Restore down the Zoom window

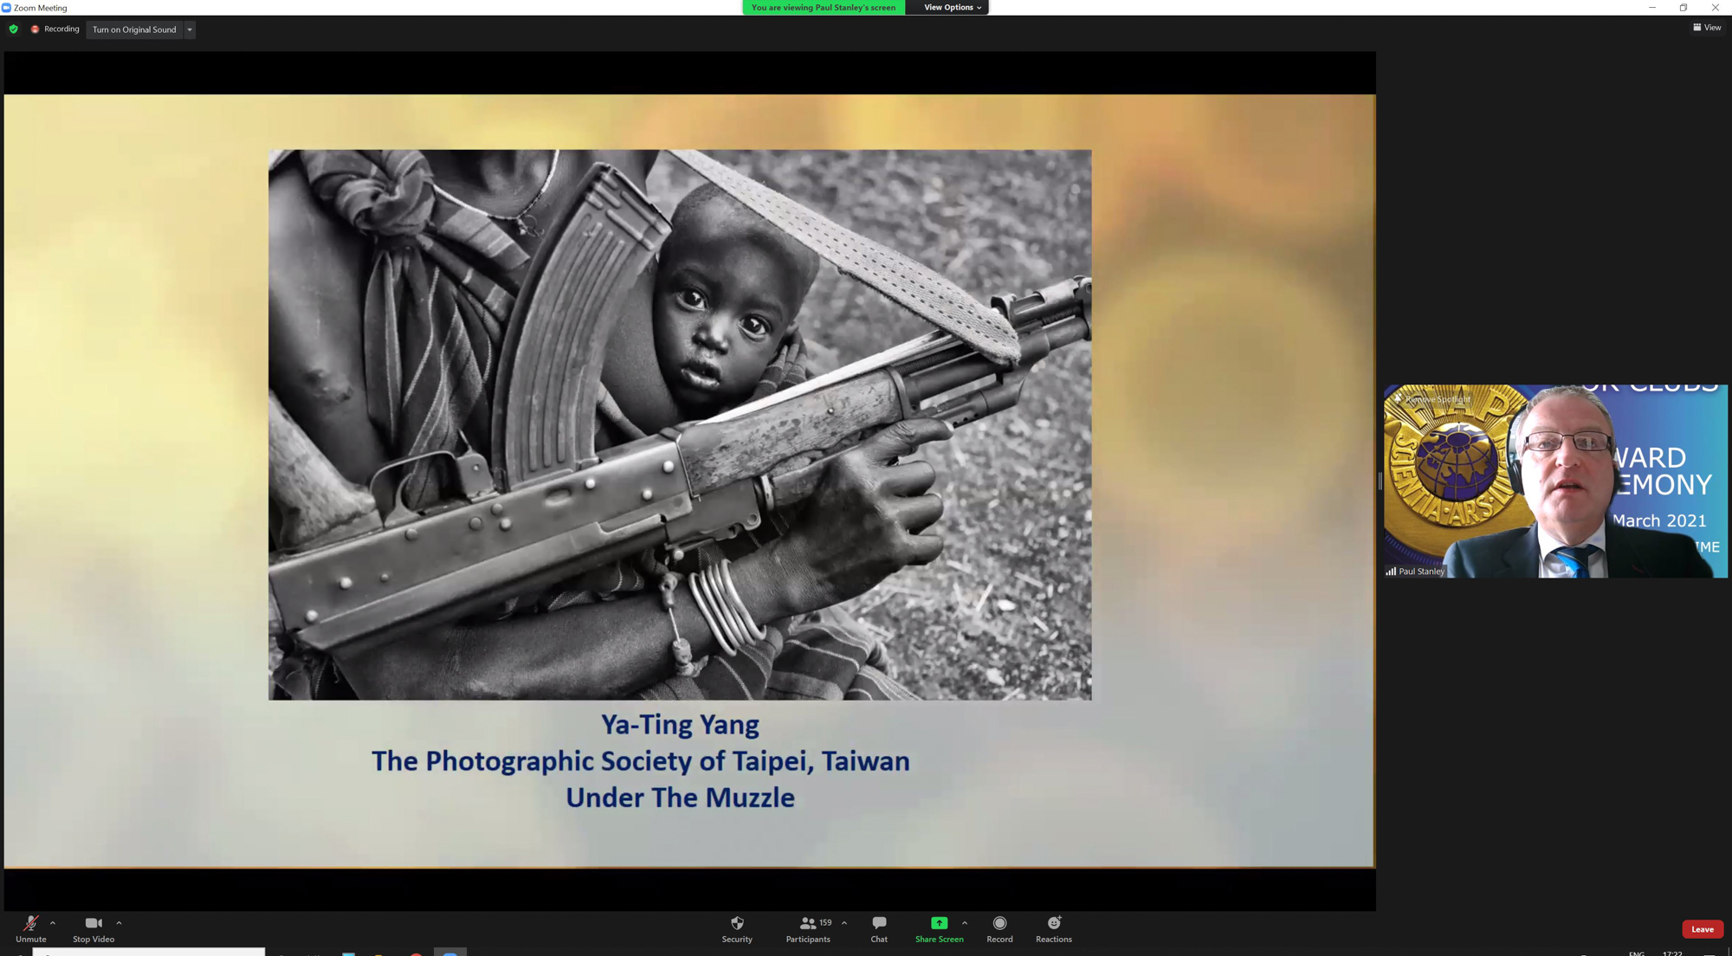point(1683,8)
